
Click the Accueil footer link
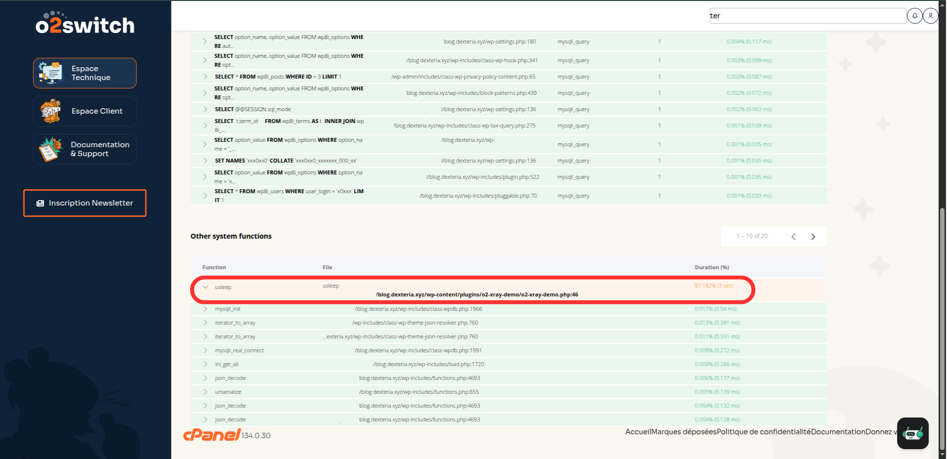[638, 432]
